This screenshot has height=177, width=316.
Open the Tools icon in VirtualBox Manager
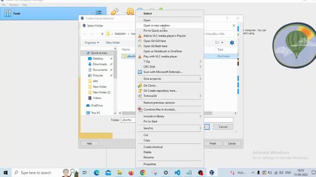coord(7,13)
